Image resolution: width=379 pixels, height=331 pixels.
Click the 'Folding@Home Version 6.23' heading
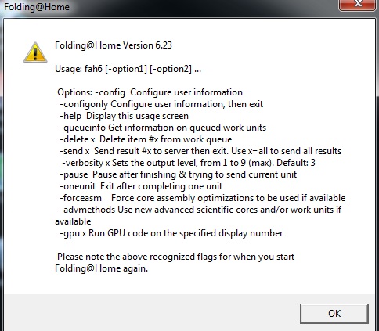click(114, 45)
